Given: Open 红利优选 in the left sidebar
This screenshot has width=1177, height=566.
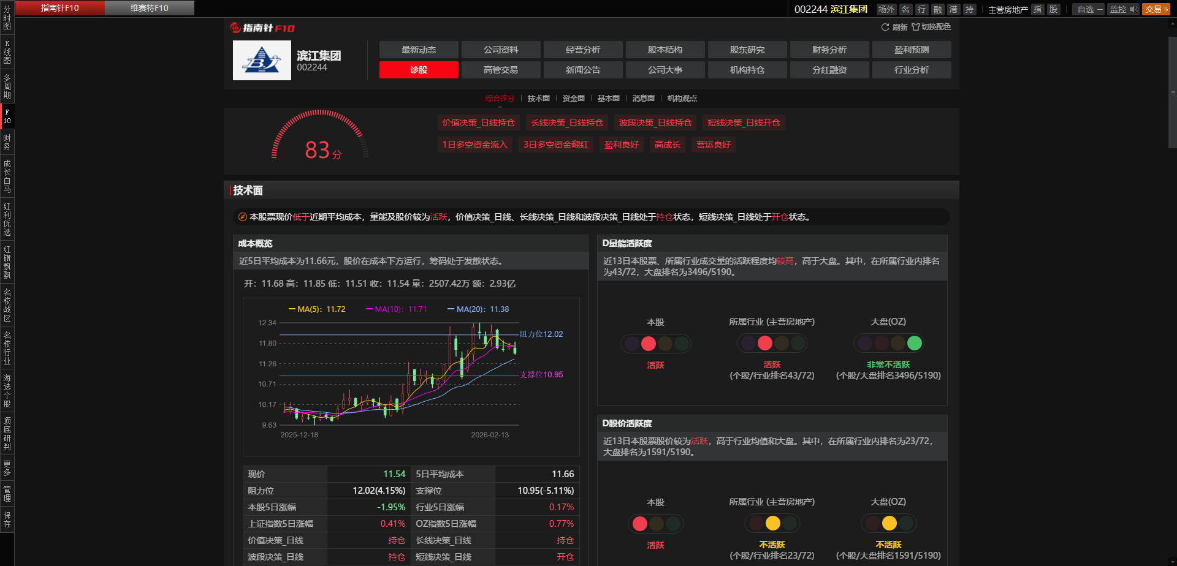Looking at the screenshot, I should [x=7, y=219].
